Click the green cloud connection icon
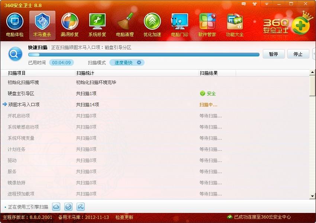The width and height of the screenshot is (316, 223). coord(229,217)
